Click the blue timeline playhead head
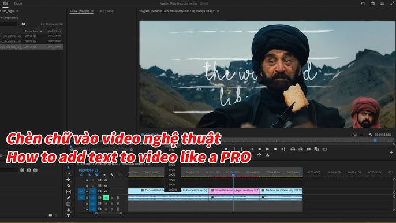 (x=234, y=174)
